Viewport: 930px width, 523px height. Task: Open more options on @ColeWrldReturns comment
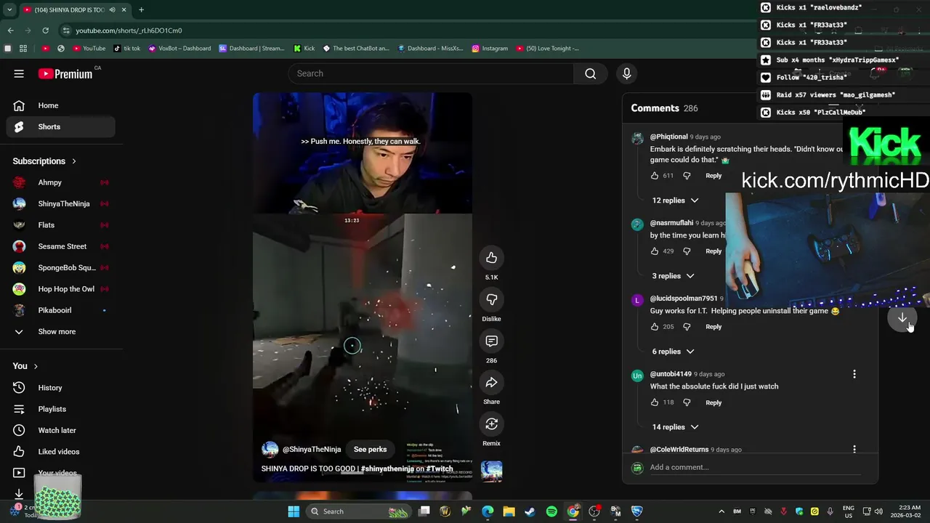854,449
